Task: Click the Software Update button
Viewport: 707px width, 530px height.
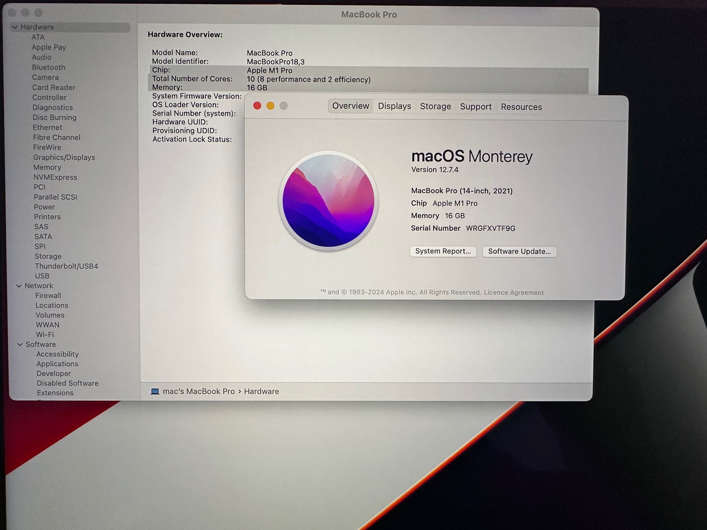Action: 519,252
